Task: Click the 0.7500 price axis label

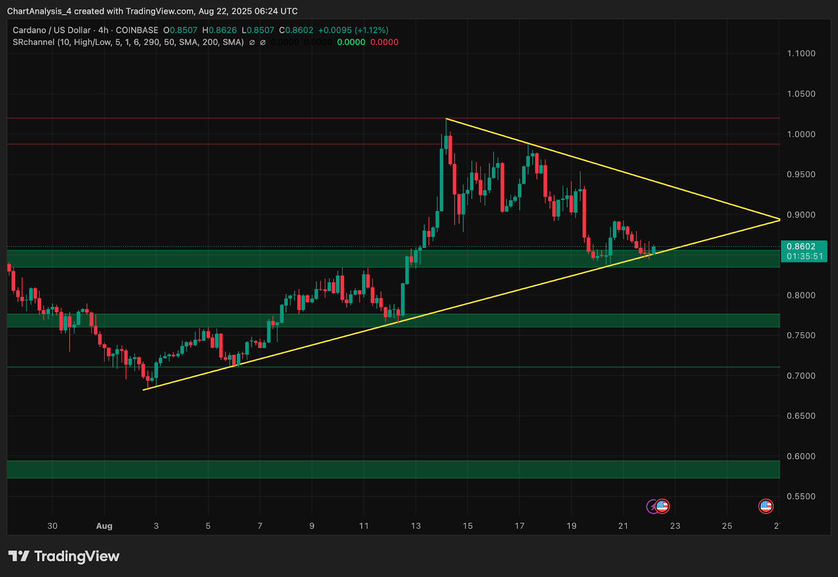Action: tap(801, 335)
